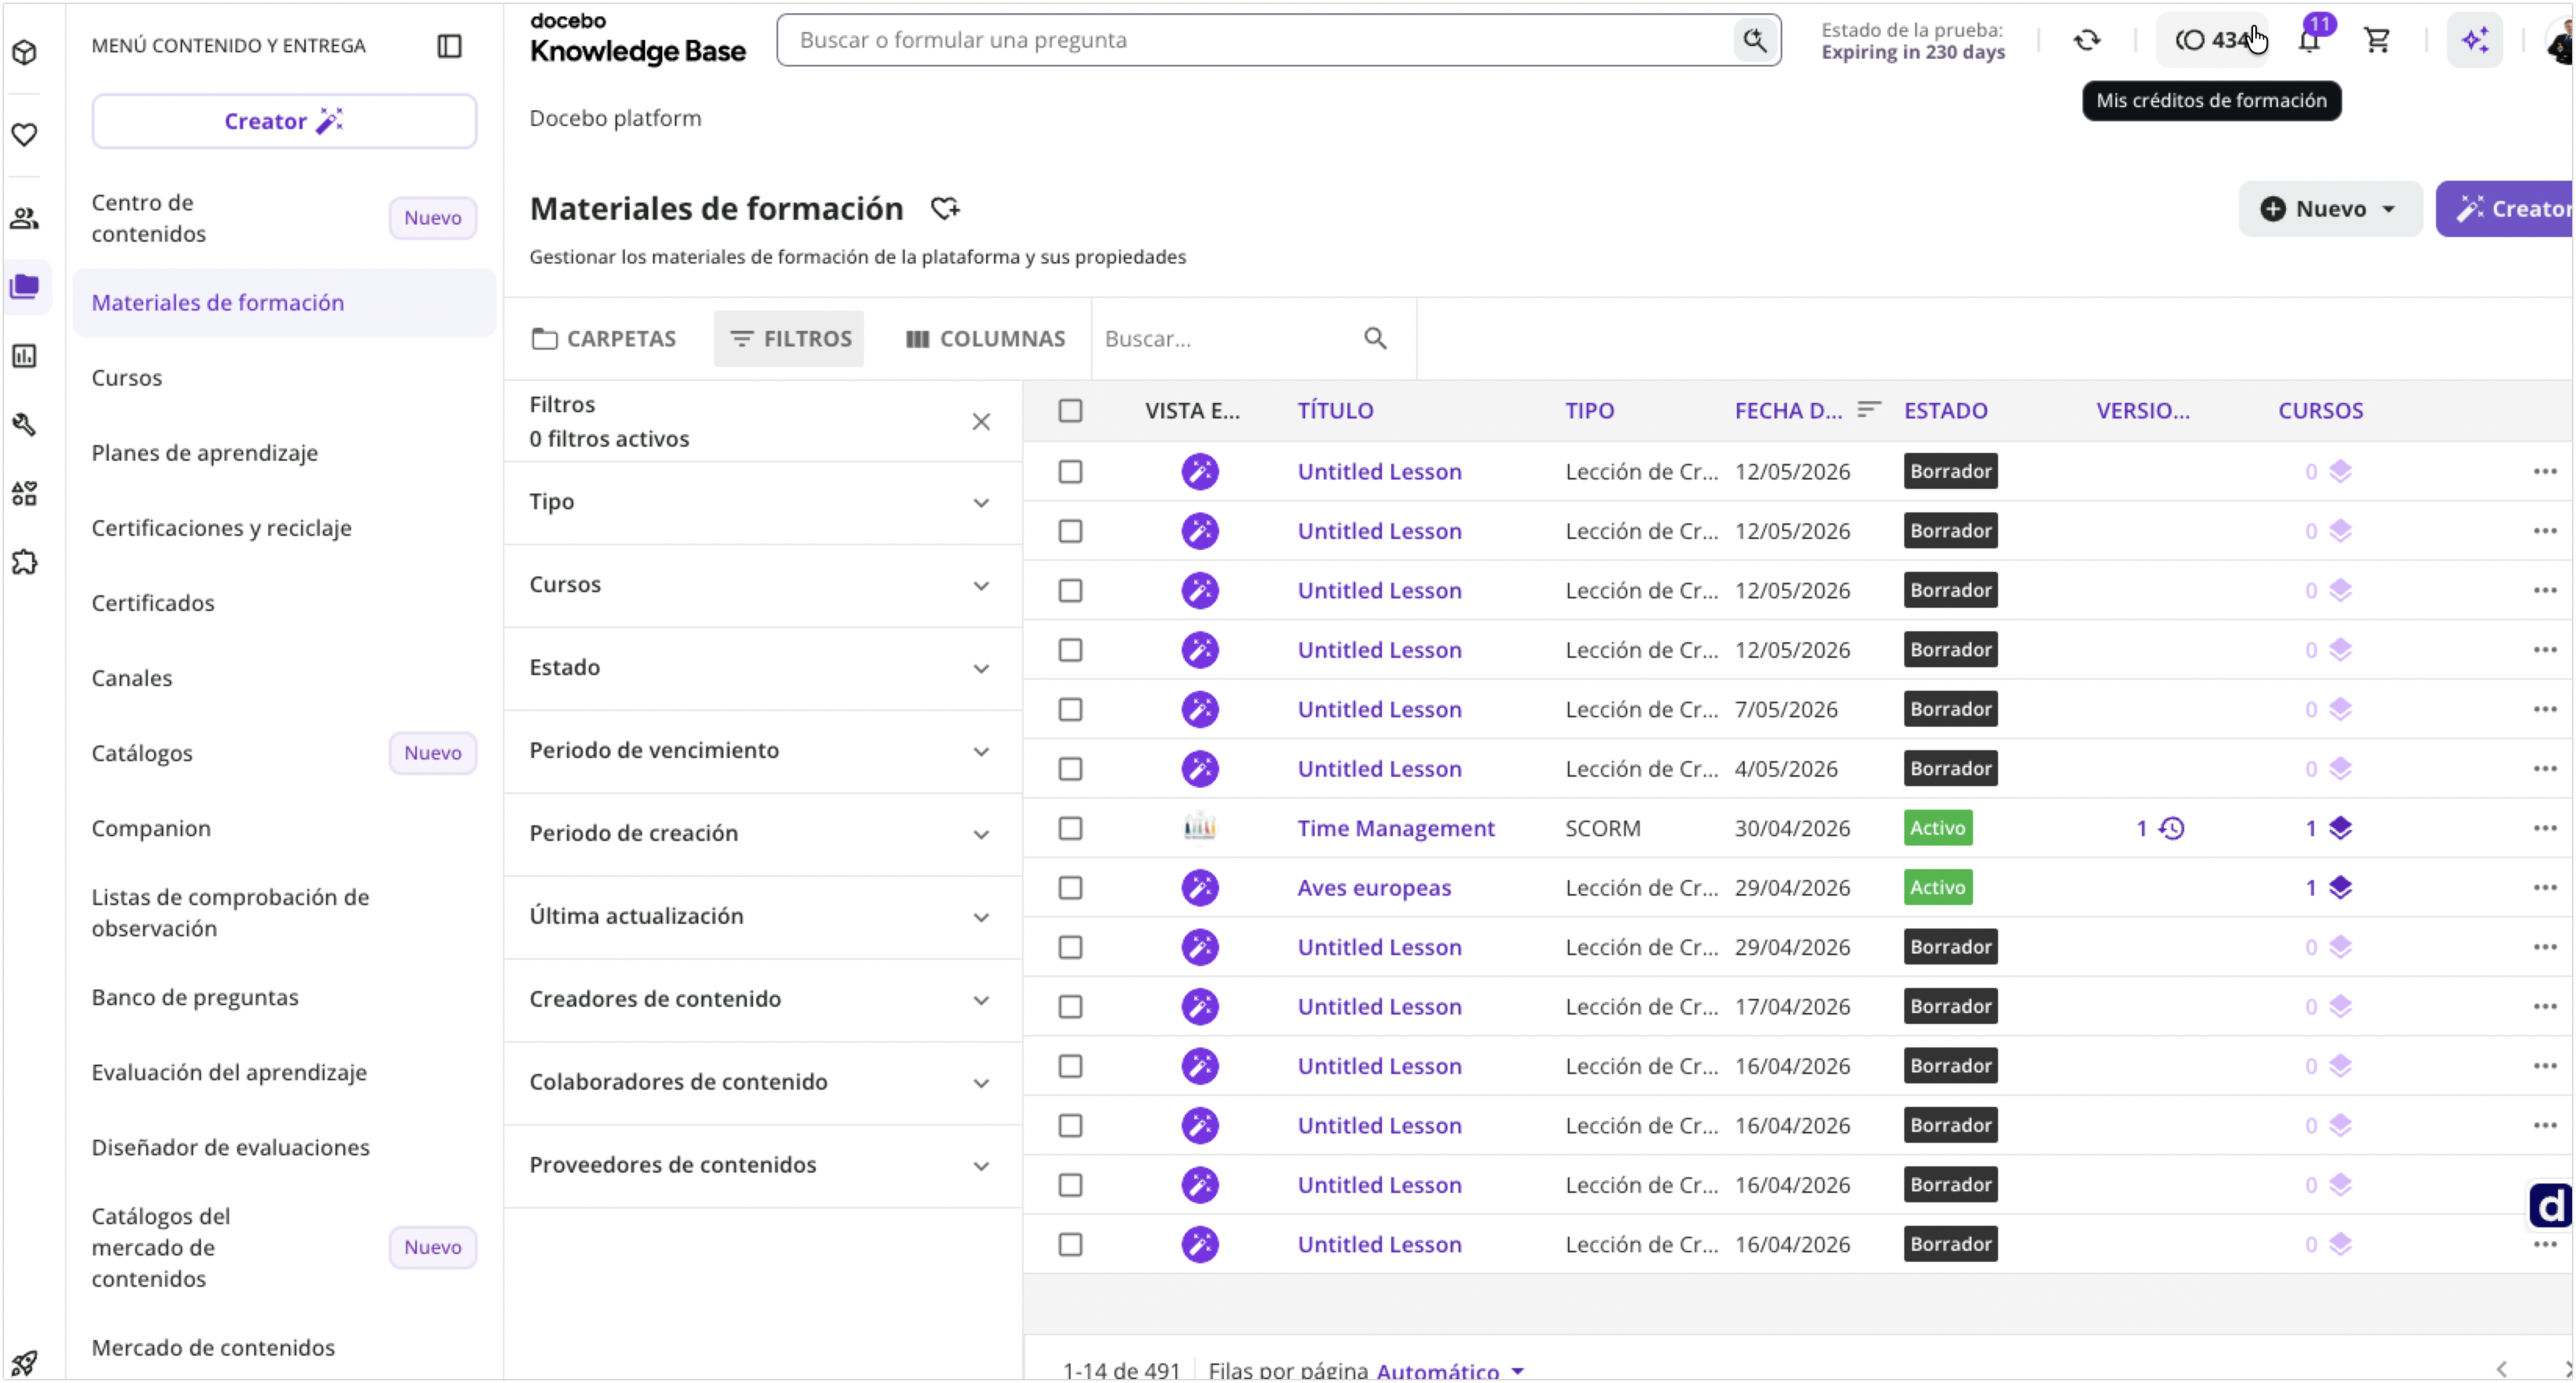Click sort icon beside FECHA D... column
Image resolution: width=2576 pixels, height=1383 pixels.
coord(1869,410)
